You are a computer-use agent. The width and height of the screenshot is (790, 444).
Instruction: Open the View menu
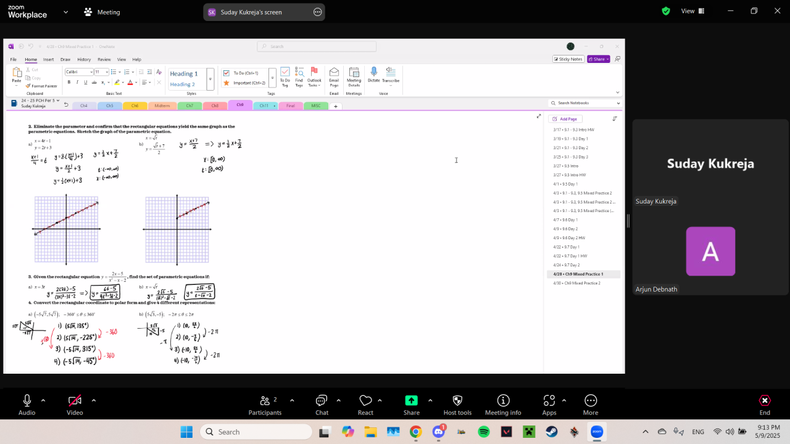point(692,11)
